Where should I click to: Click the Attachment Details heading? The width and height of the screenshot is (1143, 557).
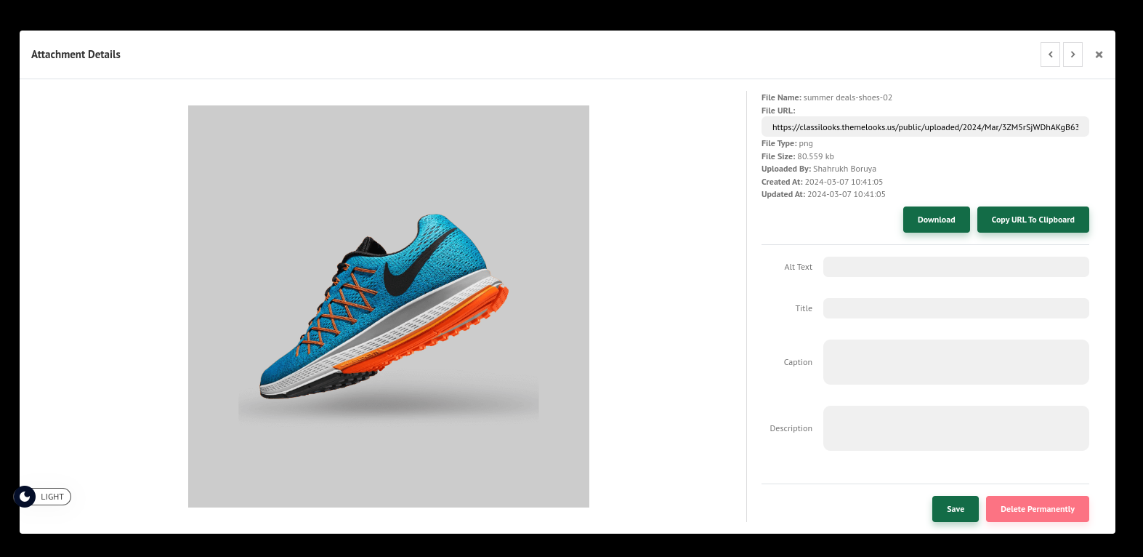point(76,55)
